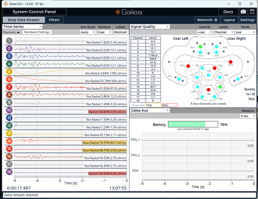The height and width of the screenshot is (199, 258).
Task: Click the Ch 4 cyan electrode dot
Action: [216, 52]
